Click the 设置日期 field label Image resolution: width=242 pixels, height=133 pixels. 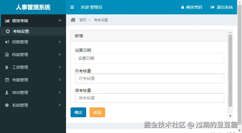pyautogui.click(x=83, y=50)
